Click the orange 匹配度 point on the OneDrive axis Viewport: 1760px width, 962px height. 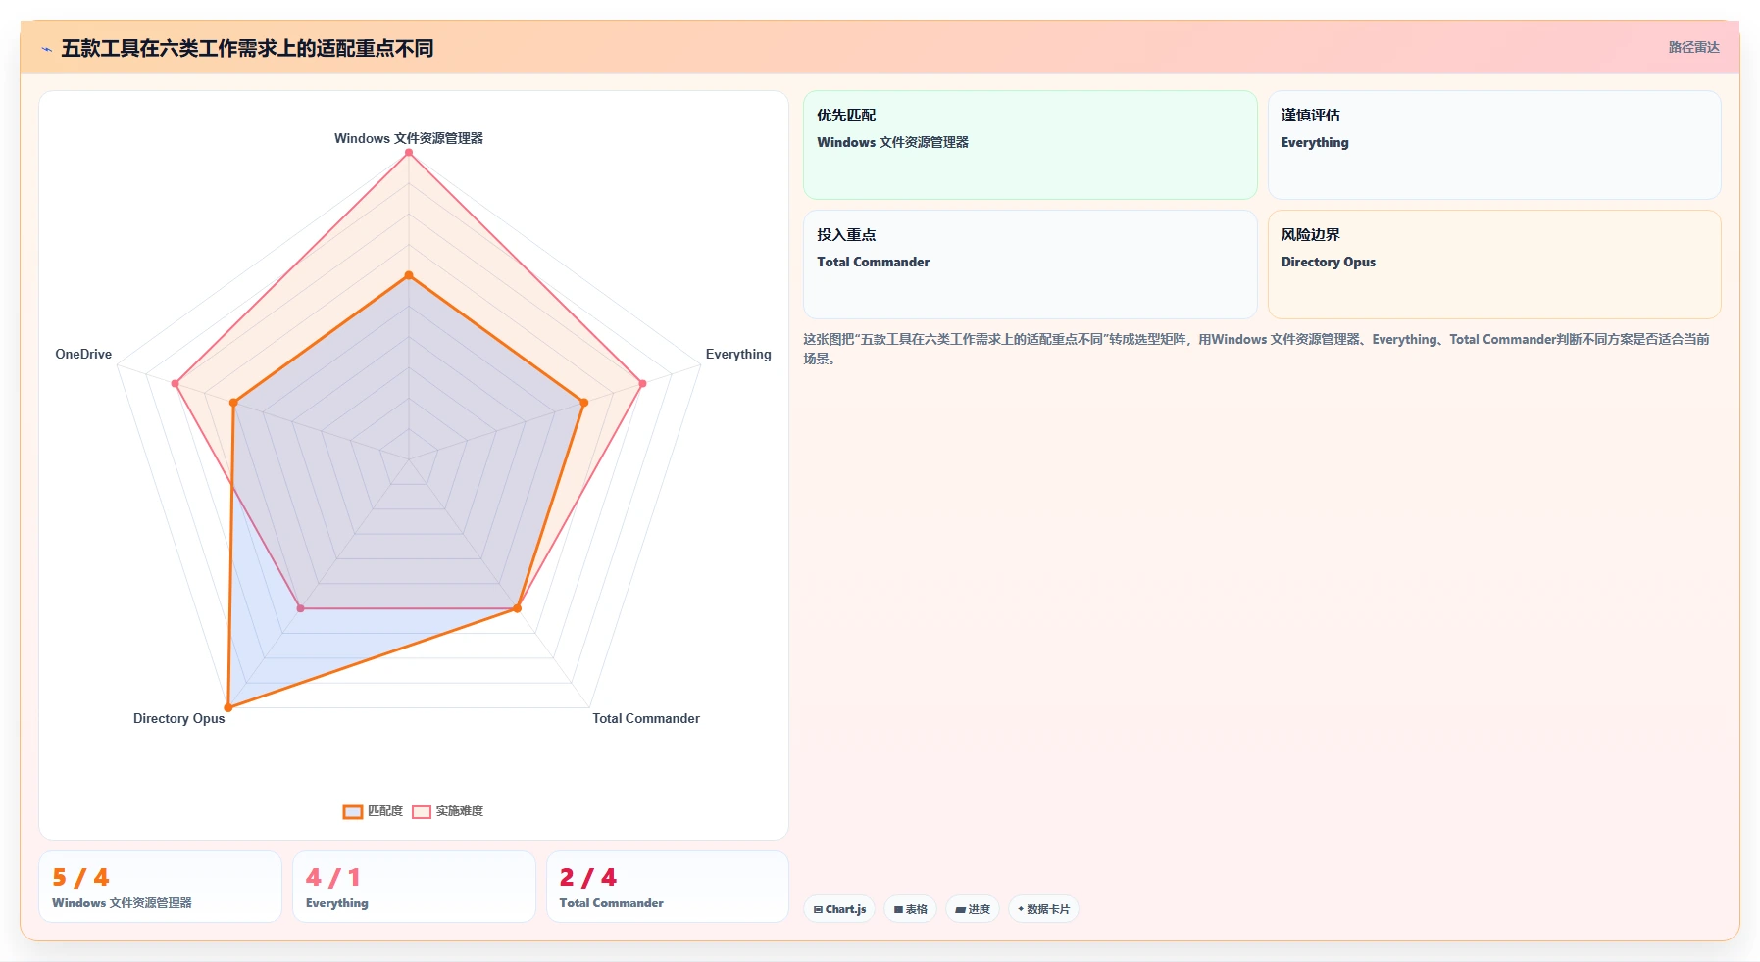tap(233, 403)
